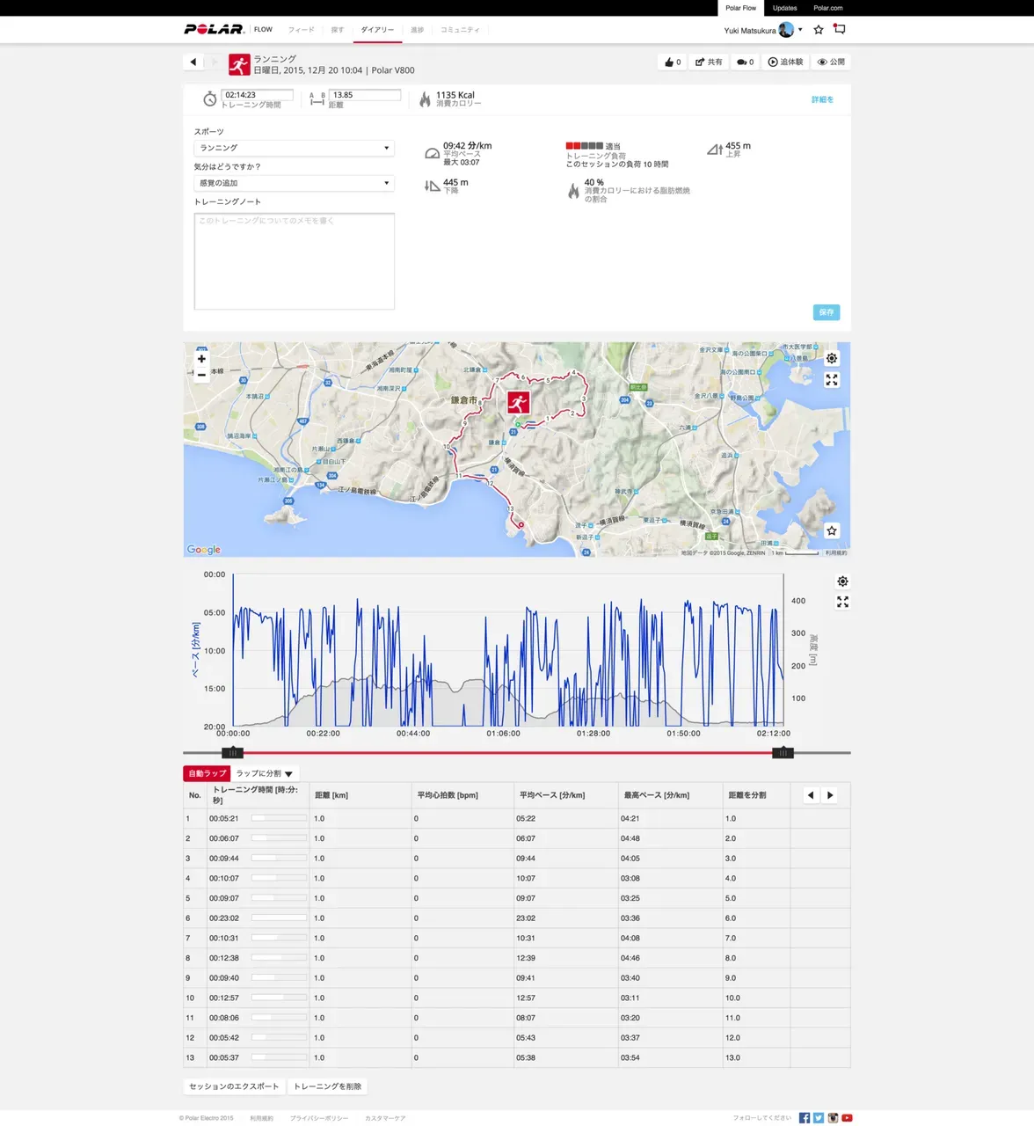Click the 公開 eye icon to publish
1034x1126 pixels.
829,62
